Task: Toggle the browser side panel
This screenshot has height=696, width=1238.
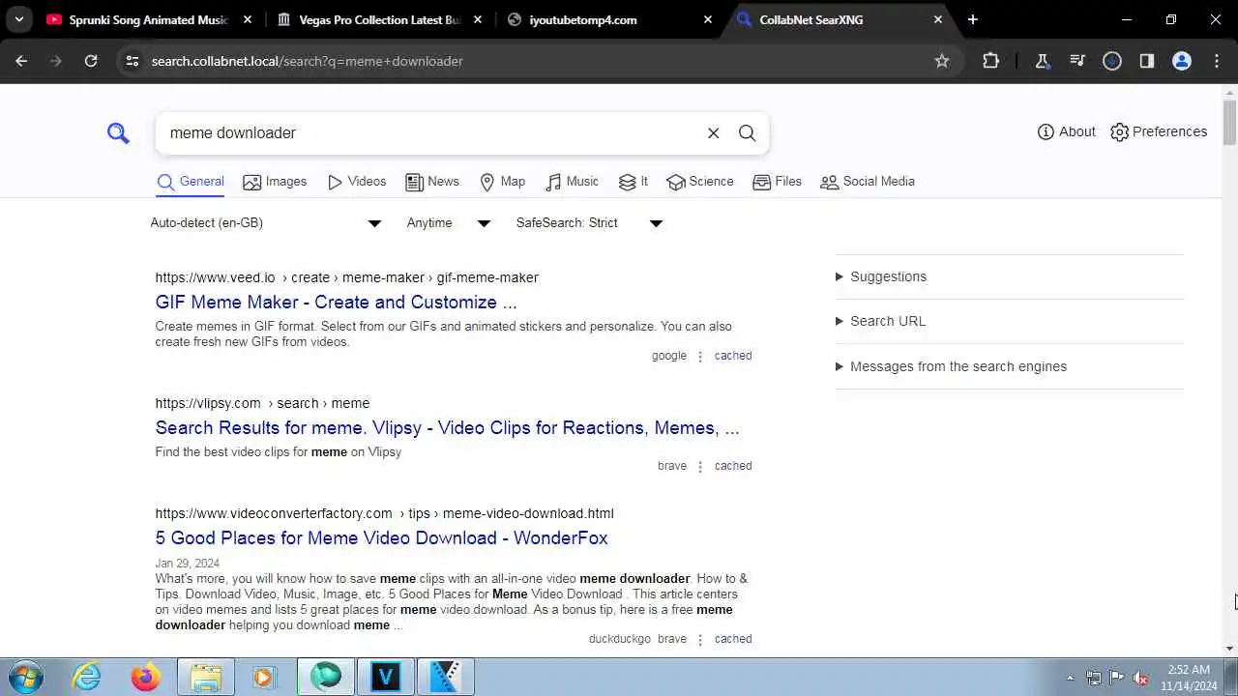Action: 1147,61
